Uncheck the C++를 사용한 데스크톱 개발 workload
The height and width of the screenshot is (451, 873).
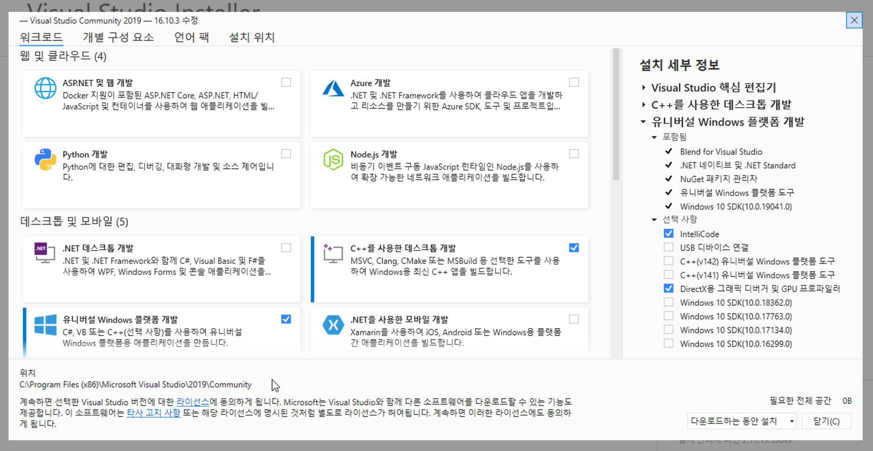coord(574,248)
